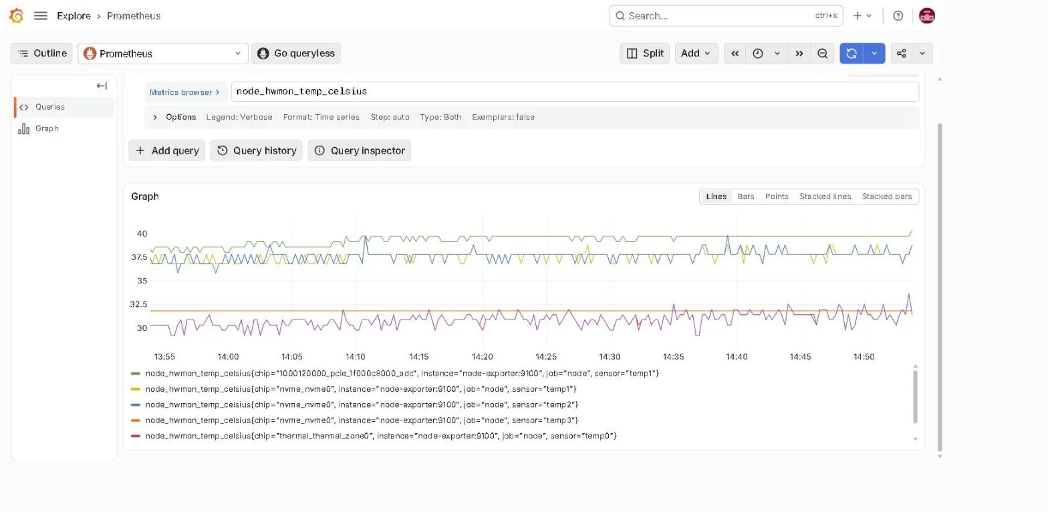Click Prometheus in the breadcrumb
This screenshot has height=512, width=1048.
pyautogui.click(x=134, y=15)
